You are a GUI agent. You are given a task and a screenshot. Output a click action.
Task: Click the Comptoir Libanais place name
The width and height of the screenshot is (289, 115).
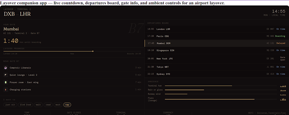(x=20, y=68)
